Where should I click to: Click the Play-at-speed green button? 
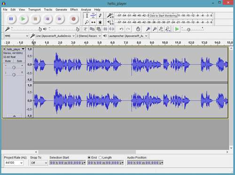[x=177, y=29]
